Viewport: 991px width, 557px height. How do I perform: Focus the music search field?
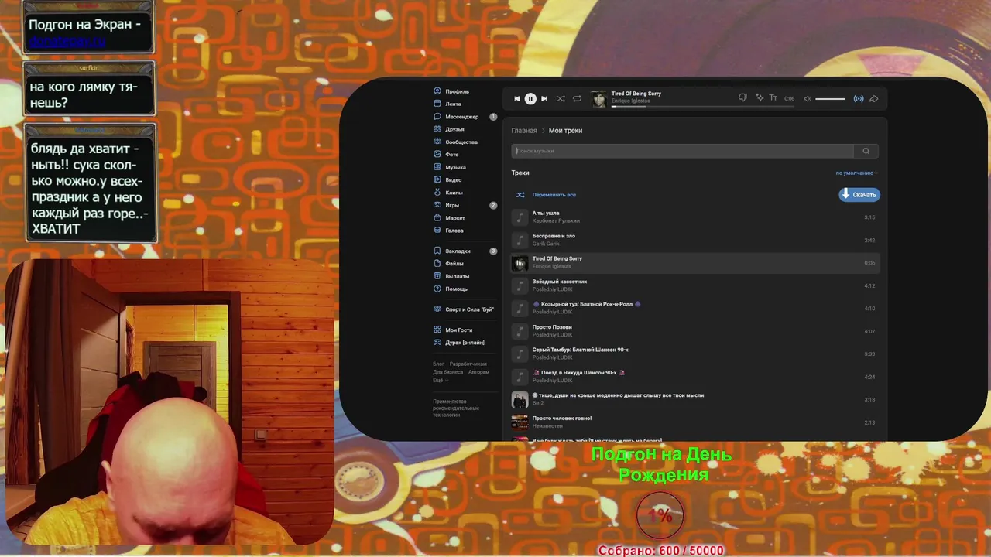coord(682,151)
